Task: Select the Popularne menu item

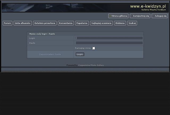Action: click(82, 23)
